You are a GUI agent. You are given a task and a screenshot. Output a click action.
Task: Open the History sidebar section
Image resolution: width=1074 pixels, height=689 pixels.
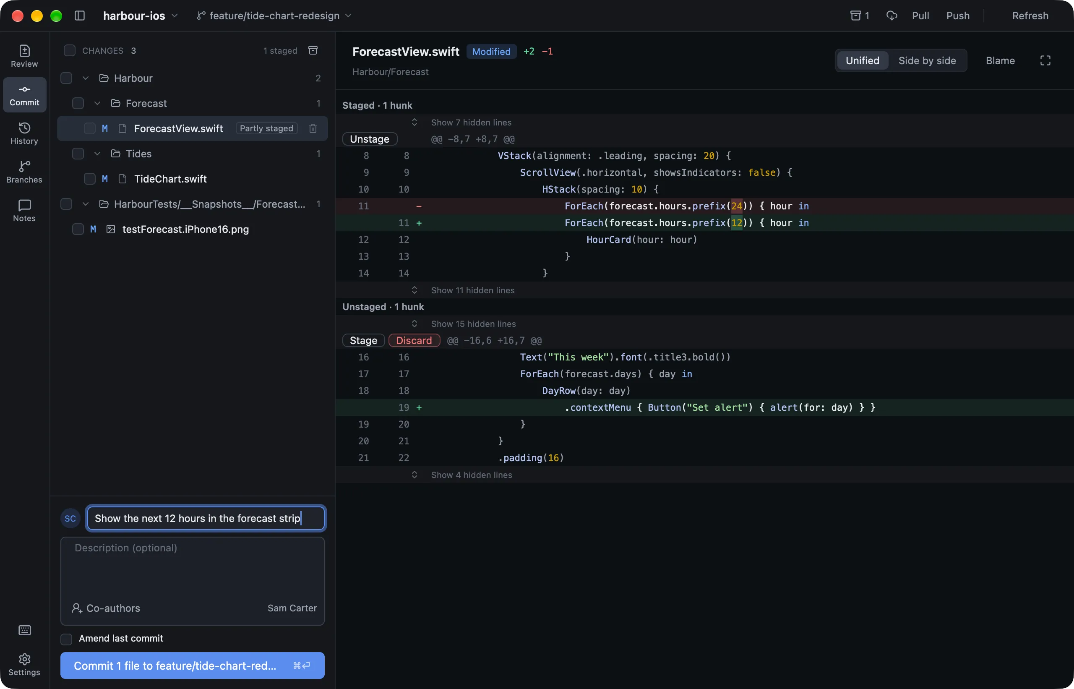click(24, 133)
